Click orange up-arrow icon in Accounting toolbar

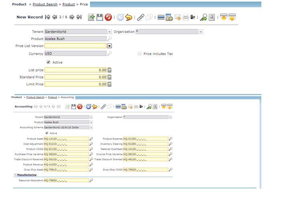164,107
